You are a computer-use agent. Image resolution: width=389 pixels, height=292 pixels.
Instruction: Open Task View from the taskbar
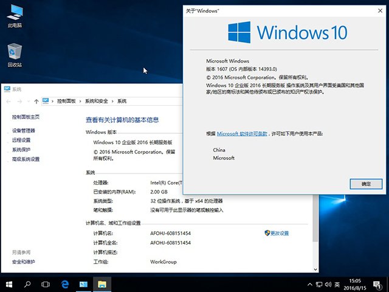(46, 284)
